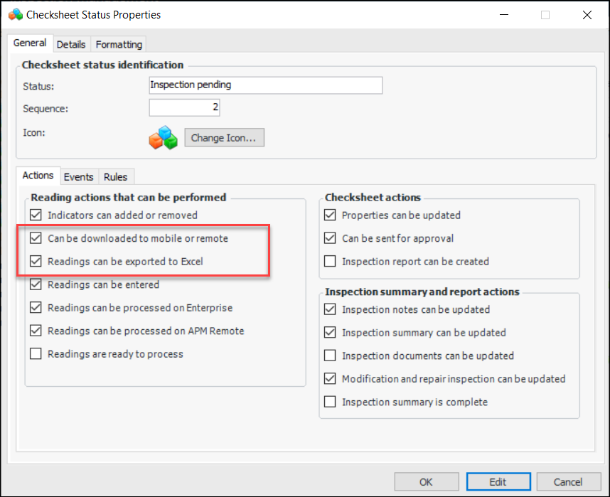Enable 'Readings are ready to process'
Viewport: 610px width, 497px height.
coord(36,354)
